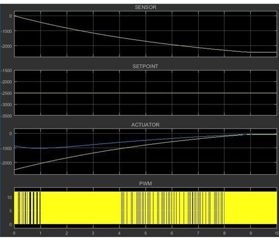Click the SENSOR plot title
The height and width of the screenshot is (242, 279).
145,7
